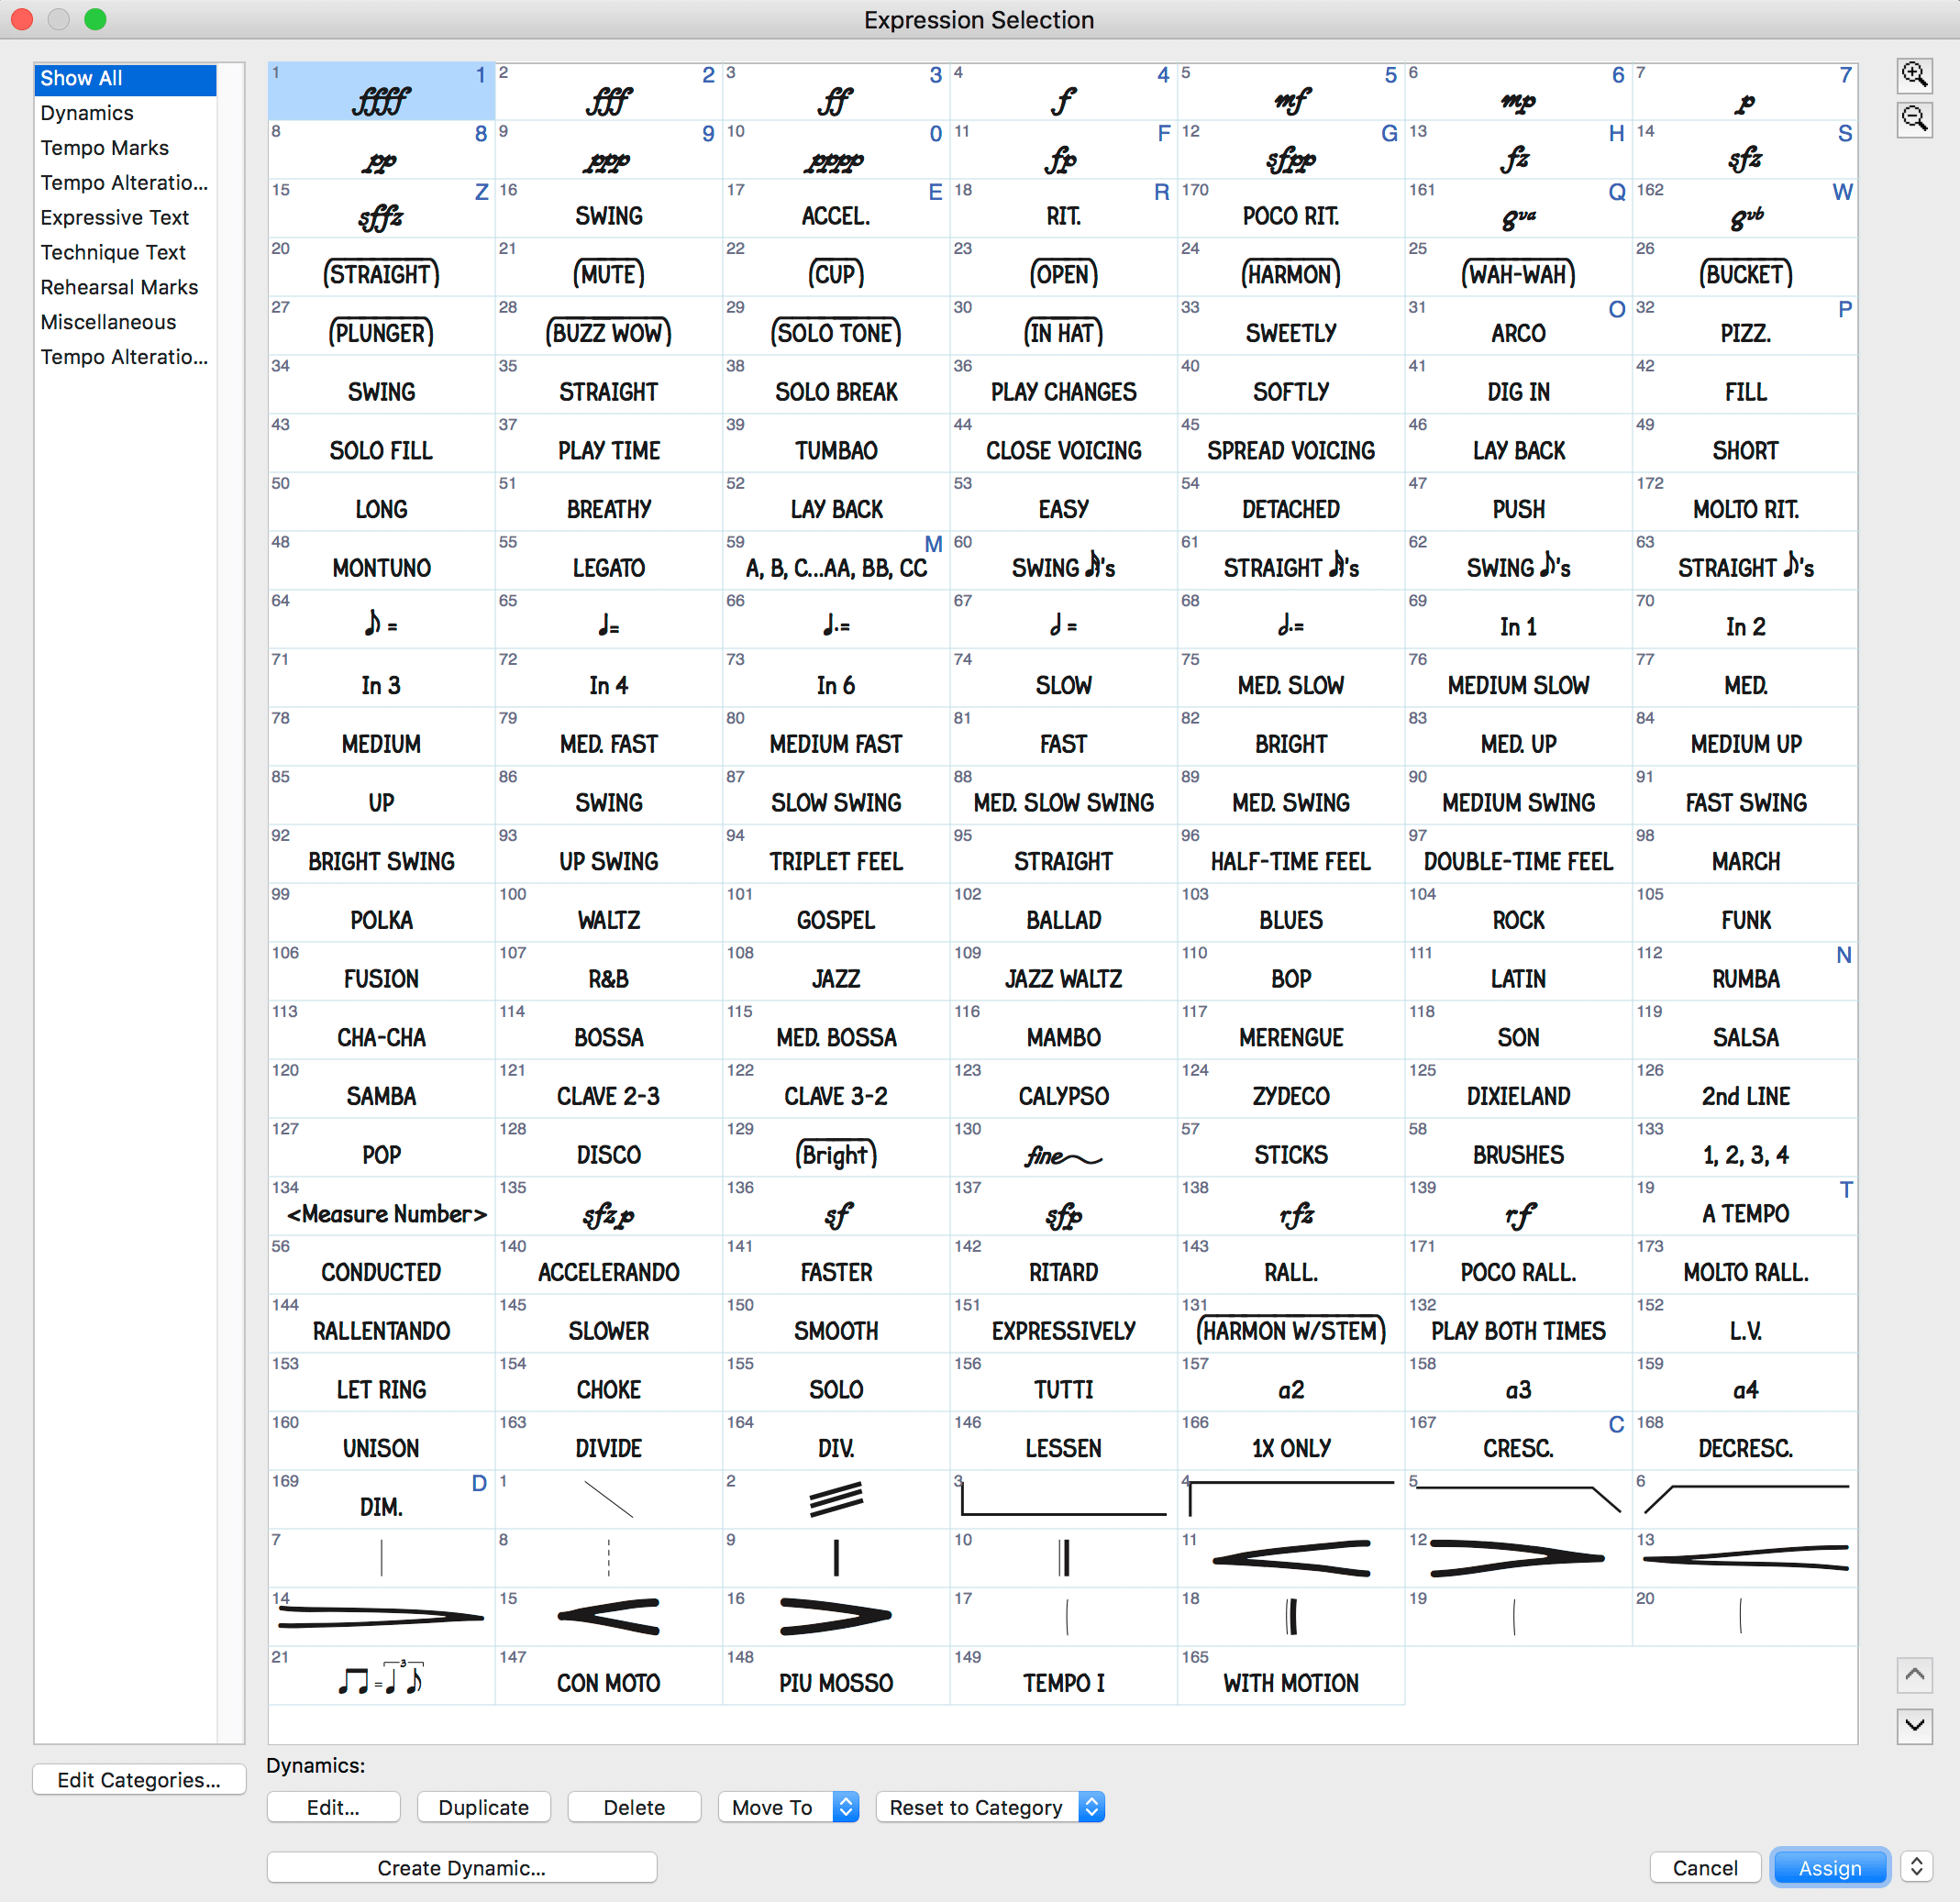Click the stepper next to the Assign button

[1917, 1867]
